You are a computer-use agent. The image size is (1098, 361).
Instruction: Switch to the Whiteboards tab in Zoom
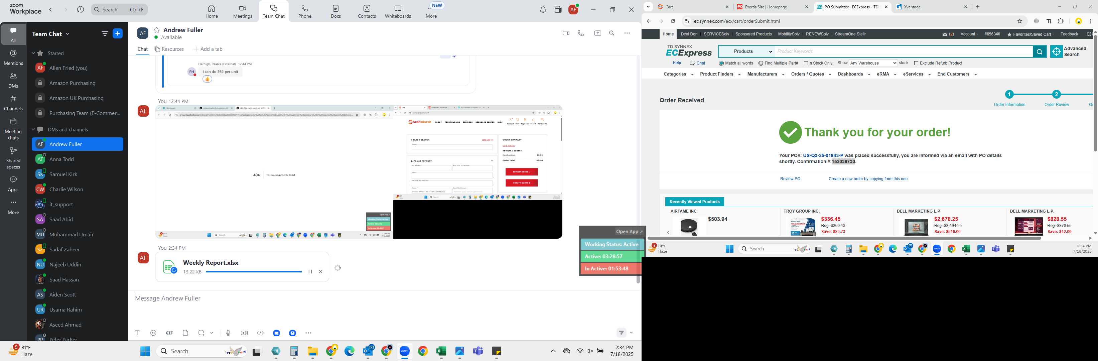[x=398, y=11]
